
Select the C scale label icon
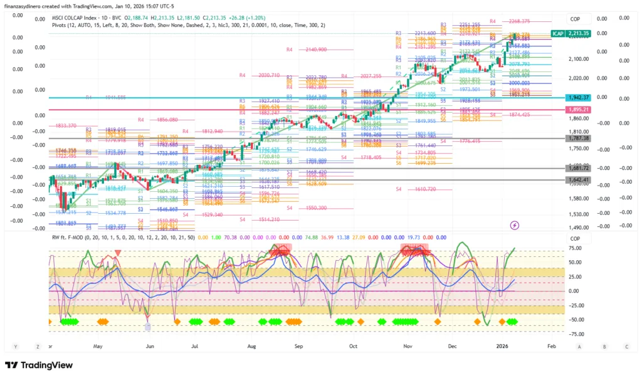pyautogui.click(x=626, y=346)
